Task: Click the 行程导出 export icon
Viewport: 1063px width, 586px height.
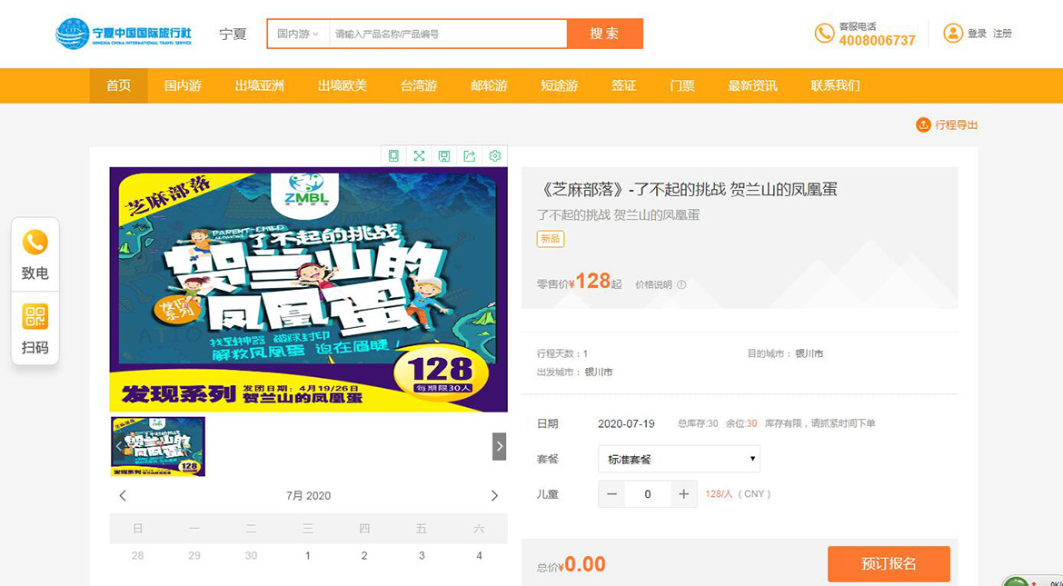Action: tap(923, 125)
